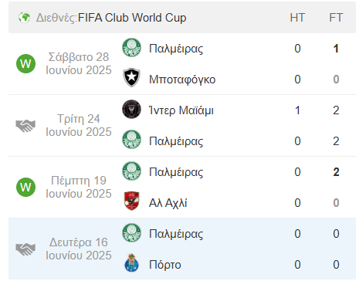Open the Πόρτο team link
359x281 pixels.
click(x=165, y=265)
